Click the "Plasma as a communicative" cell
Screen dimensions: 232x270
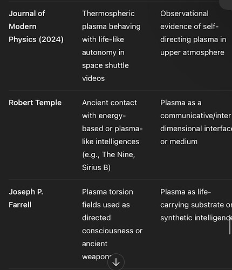tap(196, 122)
